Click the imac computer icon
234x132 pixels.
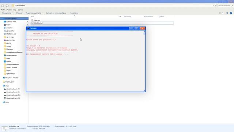pyautogui.click(x=4, y=86)
